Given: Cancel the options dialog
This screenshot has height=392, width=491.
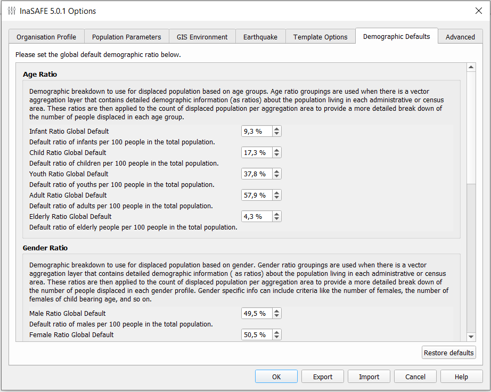Looking at the screenshot, I should [415, 377].
